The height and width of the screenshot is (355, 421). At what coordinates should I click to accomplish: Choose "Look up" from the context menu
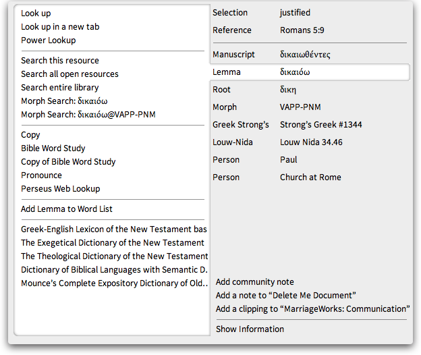[x=36, y=13]
